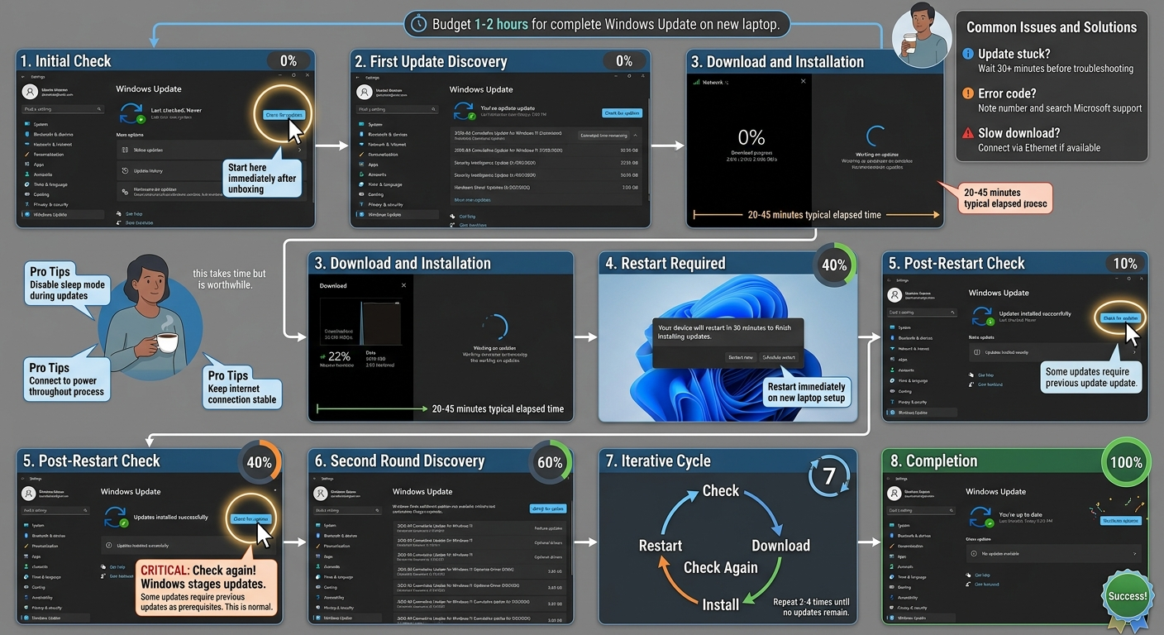Open Privacy & security icon in Initial Check sidebar
1164x635 pixels.
27,204
